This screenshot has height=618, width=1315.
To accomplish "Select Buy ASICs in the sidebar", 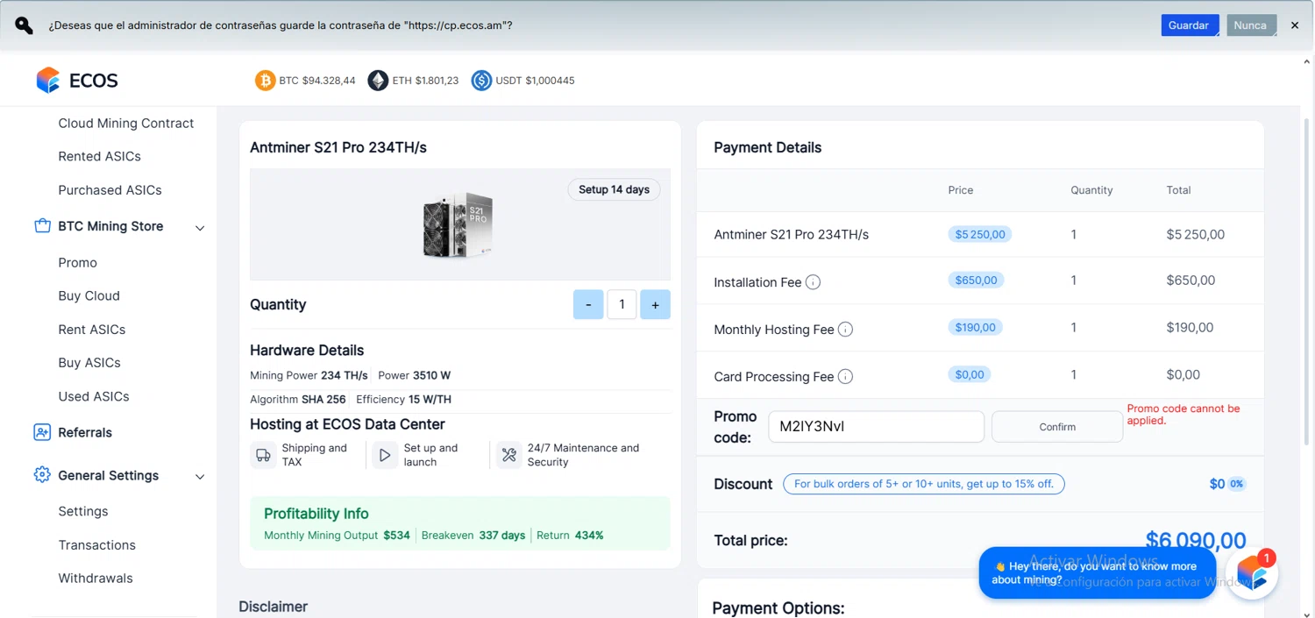I will tap(89, 362).
